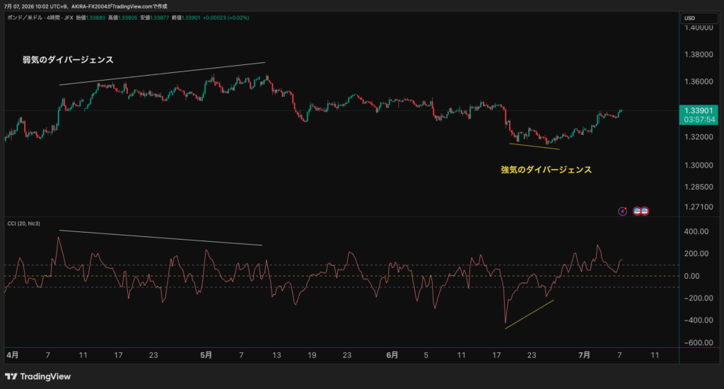This screenshot has width=724, height=389.
Task: Click the TradingView logo
Action: tap(38, 376)
